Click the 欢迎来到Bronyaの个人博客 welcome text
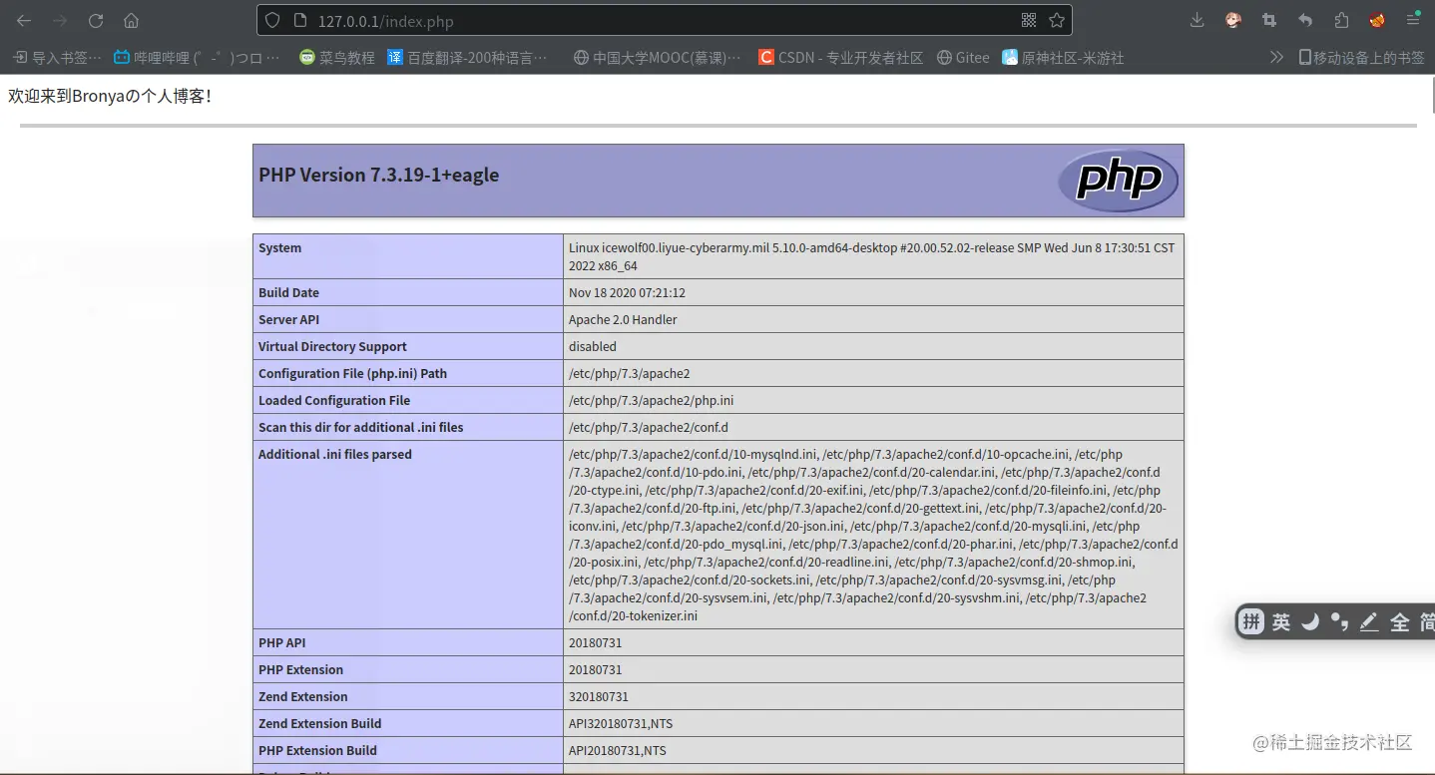Image resolution: width=1435 pixels, height=775 pixels. [x=110, y=96]
